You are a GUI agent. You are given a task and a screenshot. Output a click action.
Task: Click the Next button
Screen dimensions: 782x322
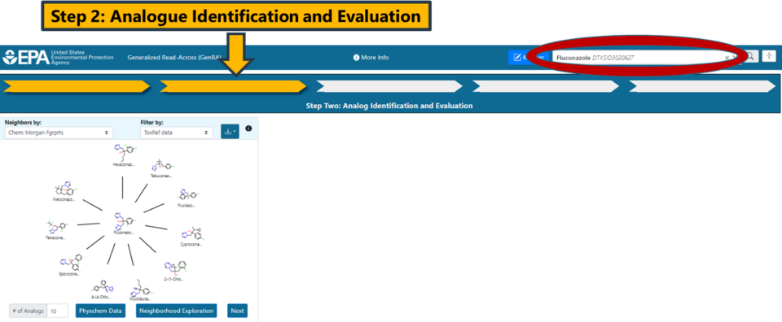[x=237, y=311]
